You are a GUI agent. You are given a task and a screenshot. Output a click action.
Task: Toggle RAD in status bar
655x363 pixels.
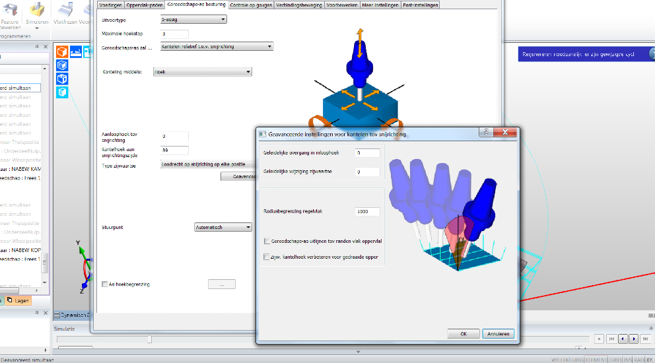pos(638,360)
